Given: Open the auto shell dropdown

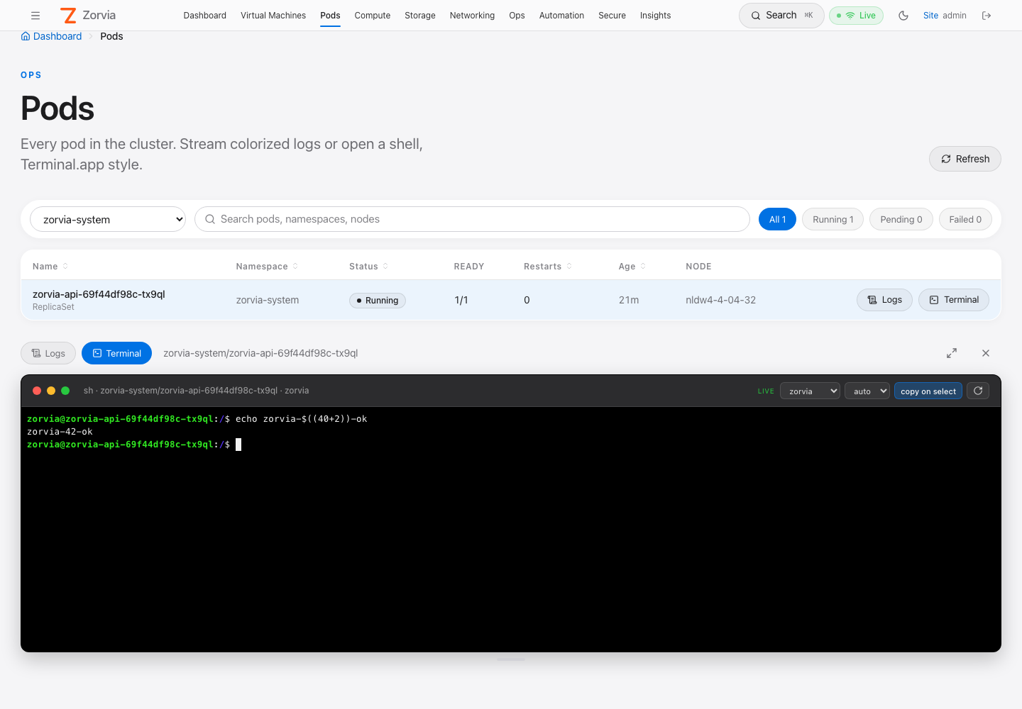Looking at the screenshot, I should (x=867, y=391).
